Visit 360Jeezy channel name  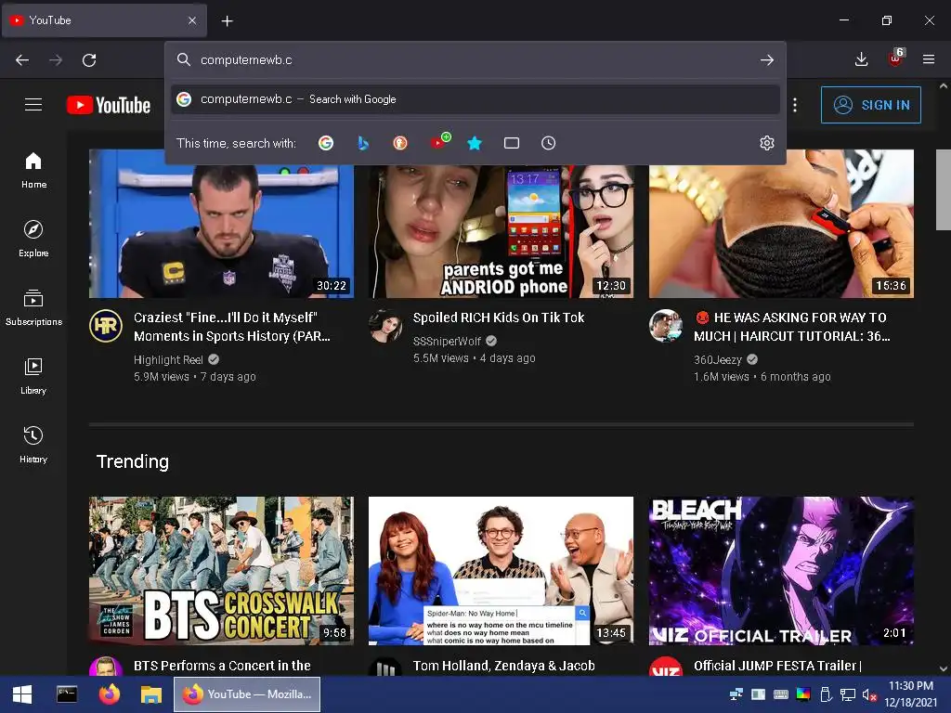[718, 359]
